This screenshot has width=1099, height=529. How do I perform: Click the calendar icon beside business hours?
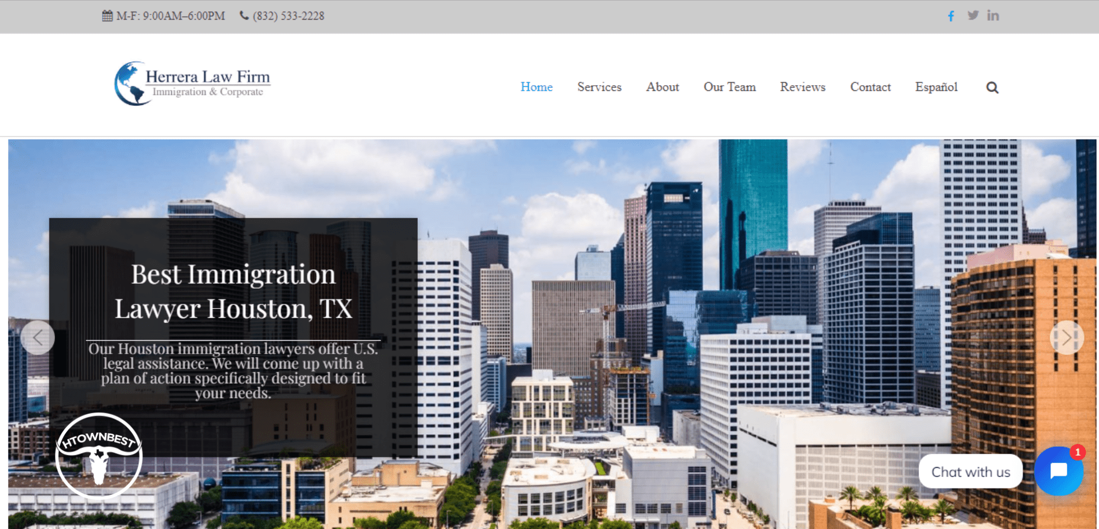(107, 16)
